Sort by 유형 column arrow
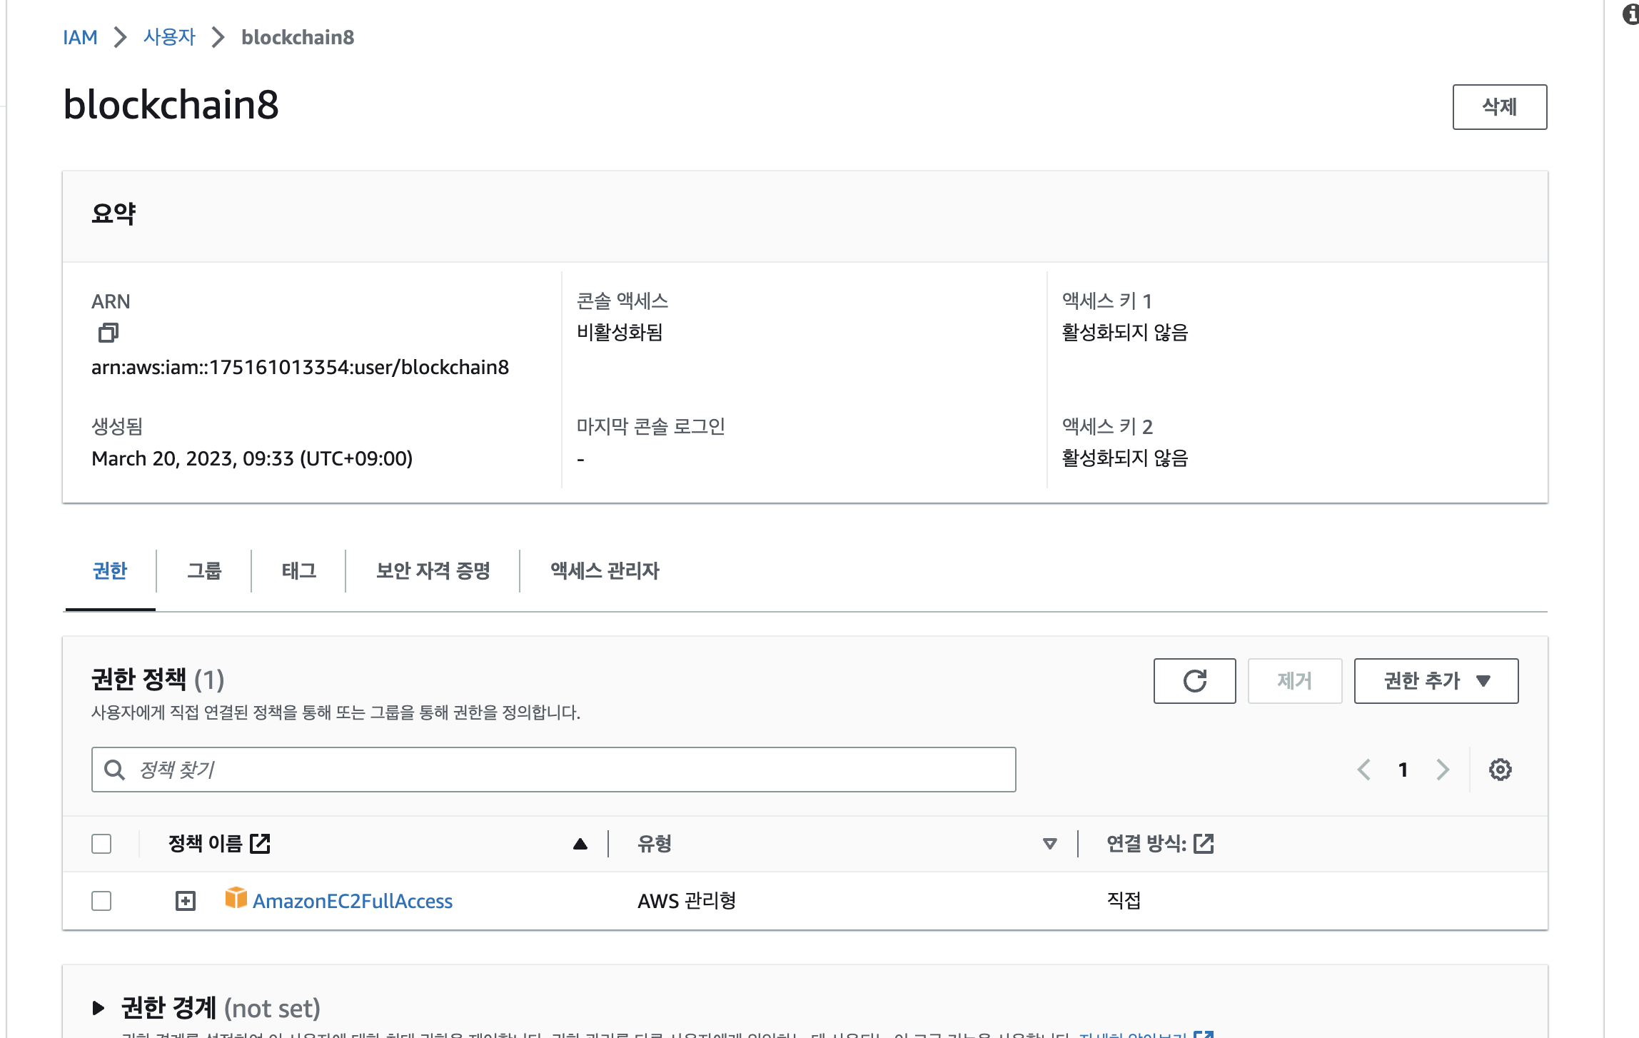 coord(1049,844)
